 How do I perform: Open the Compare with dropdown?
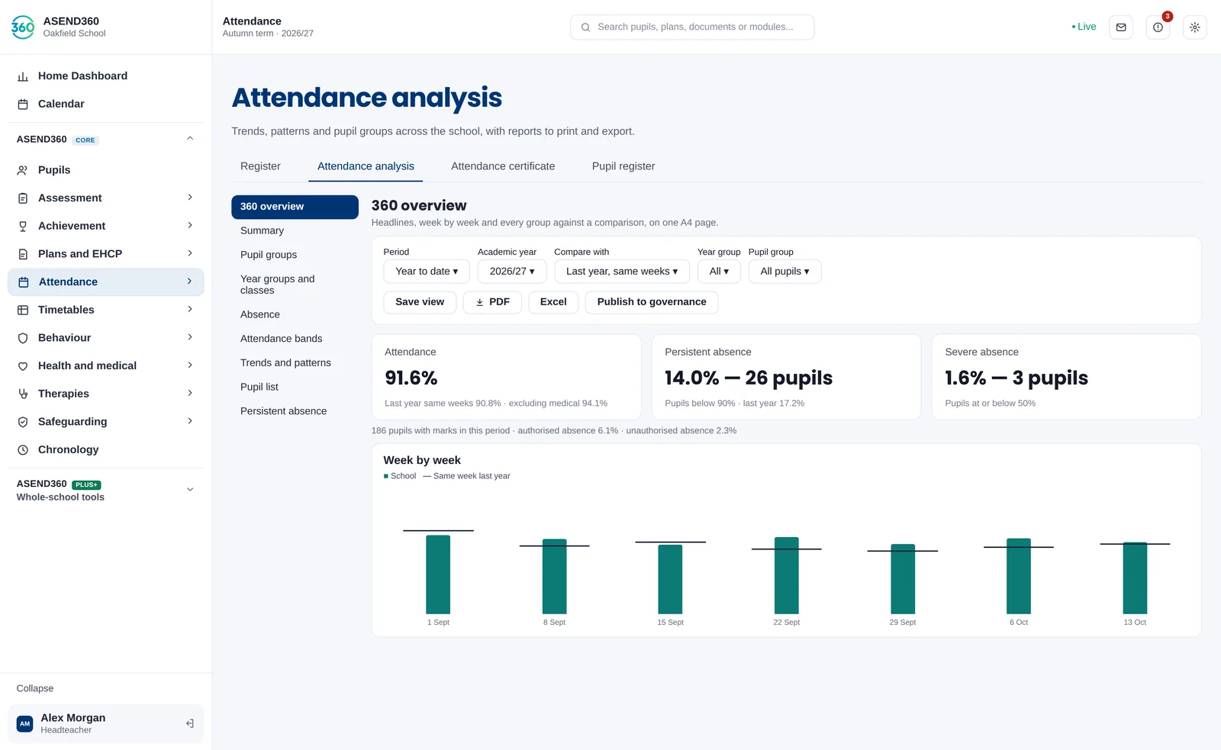point(622,272)
